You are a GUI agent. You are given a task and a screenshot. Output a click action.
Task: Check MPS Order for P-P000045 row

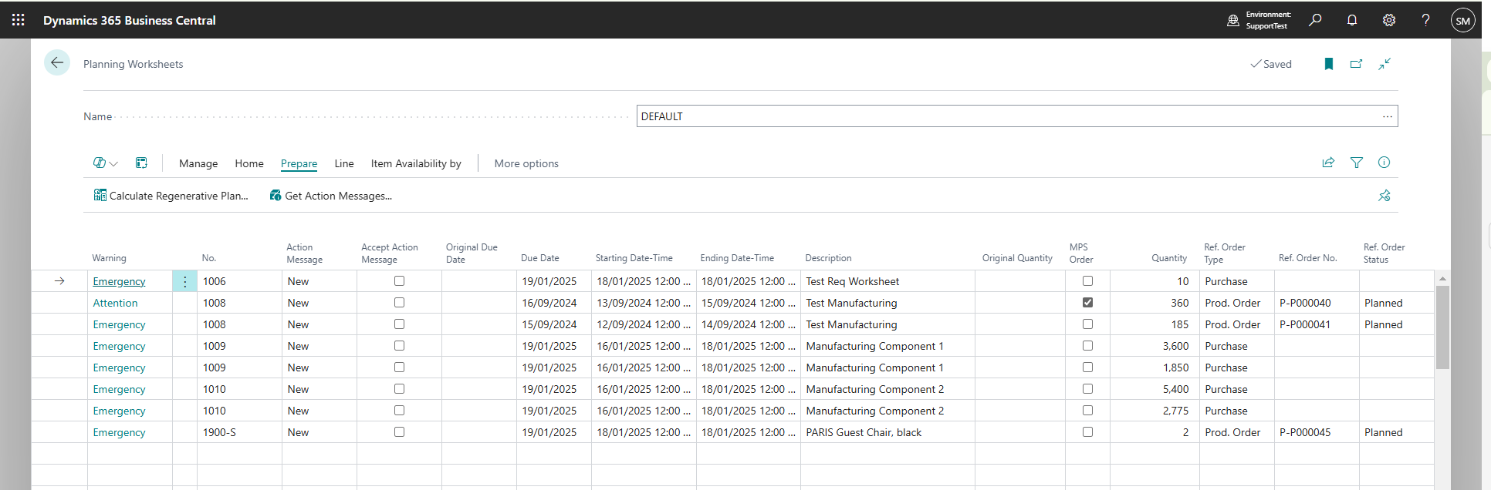click(x=1087, y=432)
